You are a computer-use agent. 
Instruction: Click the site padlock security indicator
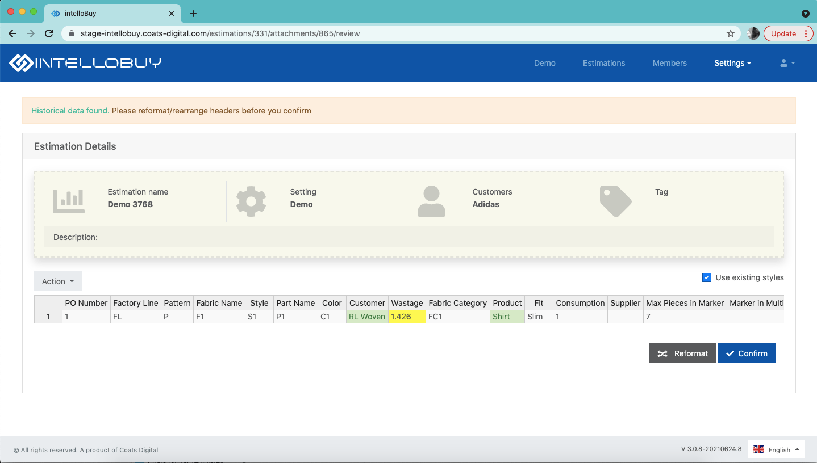pyautogui.click(x=71, y=33)
